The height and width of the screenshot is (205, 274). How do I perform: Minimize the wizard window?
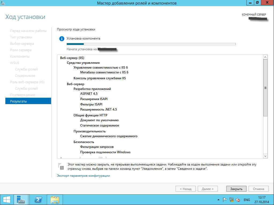pos(250,3)
